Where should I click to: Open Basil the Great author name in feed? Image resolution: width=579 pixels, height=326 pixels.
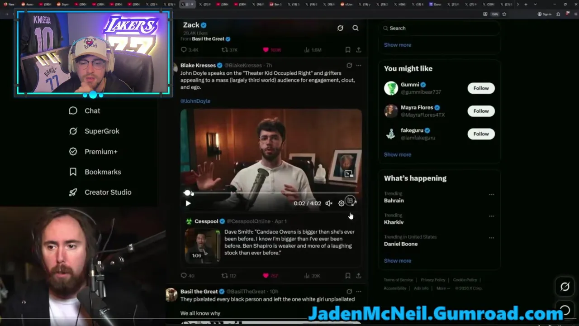click(199, 292)
